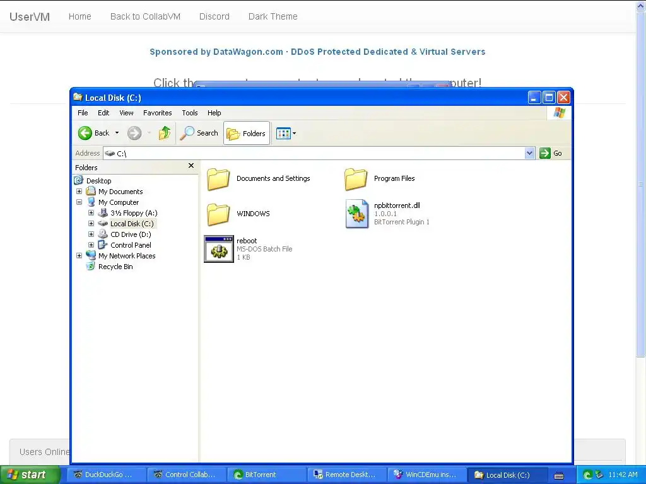Switch to Dark Theme link

[x=273, y=16]
